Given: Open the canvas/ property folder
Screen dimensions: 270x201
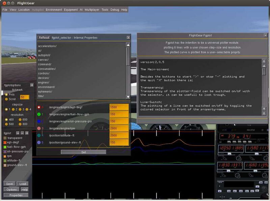Looking at the screenshot, I should click(43, 60).
